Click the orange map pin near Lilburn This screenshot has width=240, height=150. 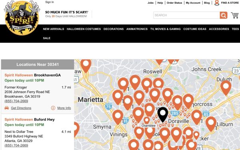tap(211, 124)
